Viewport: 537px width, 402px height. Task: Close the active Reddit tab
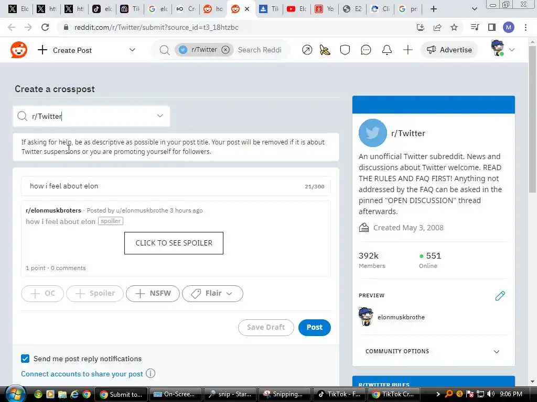pos(247,9)
